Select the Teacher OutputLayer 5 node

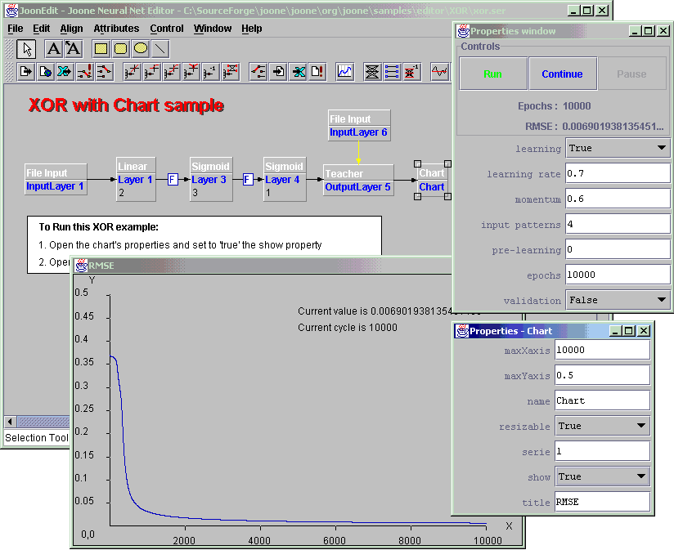tap(358, 181)
